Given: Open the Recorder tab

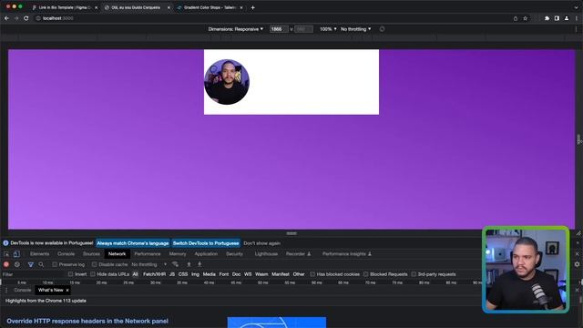Looking at the screenshot, I should [x=298, y=254].
